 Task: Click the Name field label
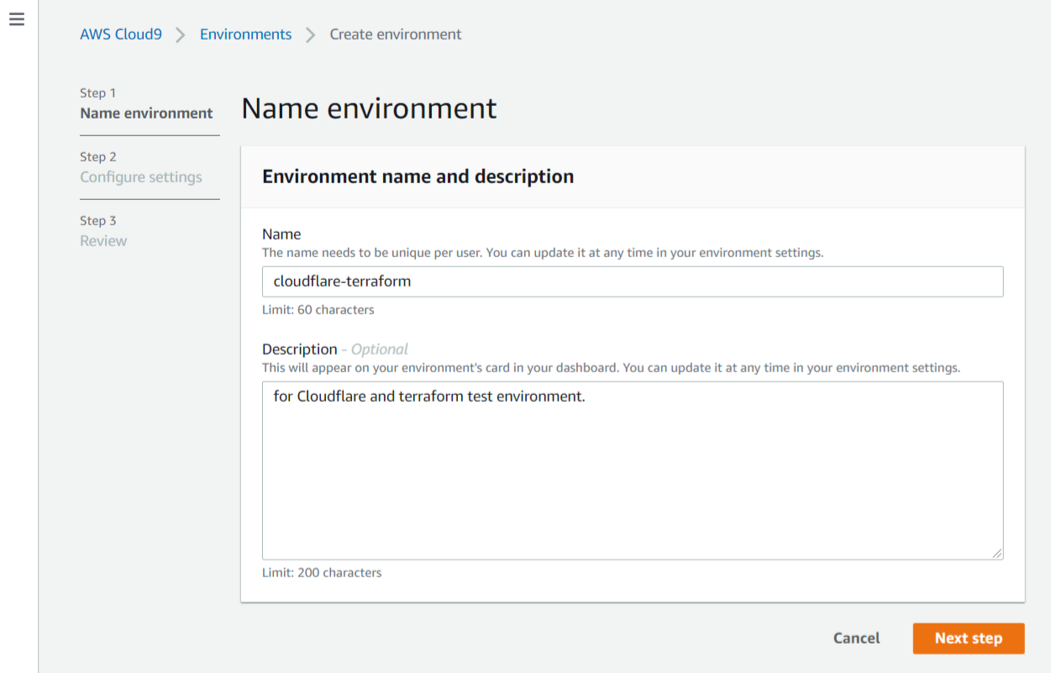281,234
